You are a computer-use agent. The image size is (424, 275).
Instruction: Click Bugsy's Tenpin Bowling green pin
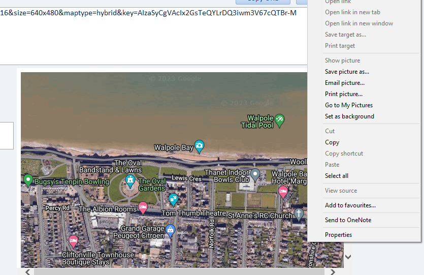[28, 180]
